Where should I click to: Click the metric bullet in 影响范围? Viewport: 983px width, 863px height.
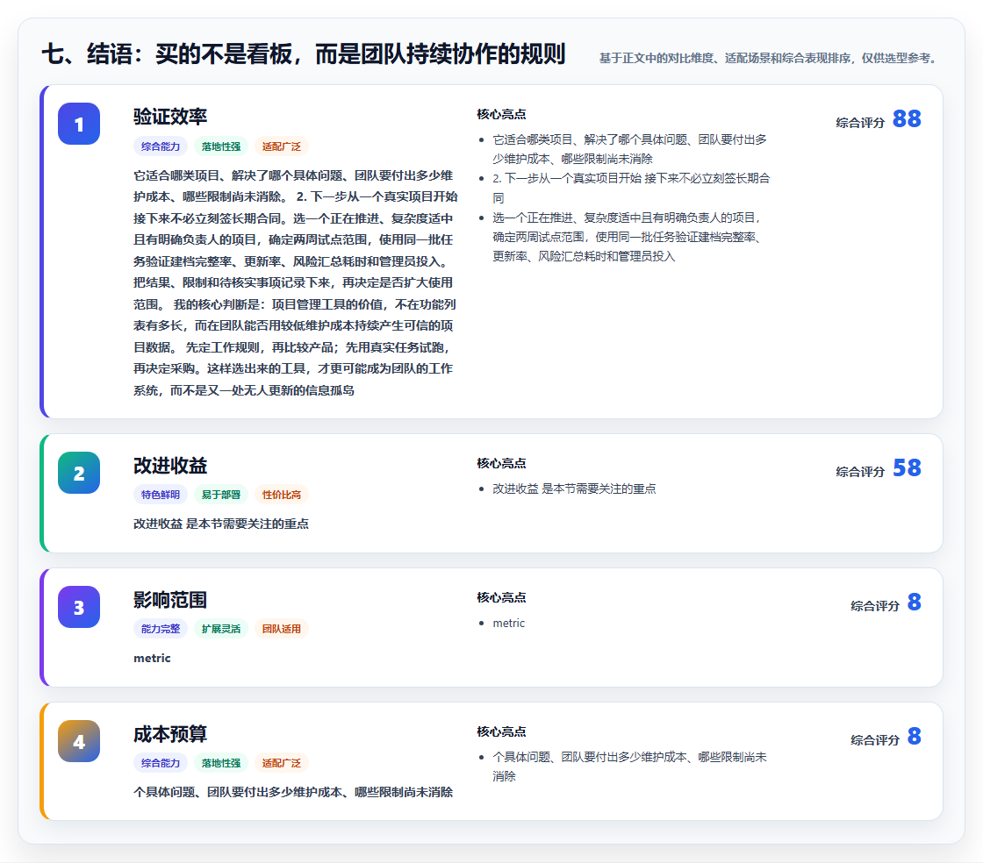coord(508,624)
